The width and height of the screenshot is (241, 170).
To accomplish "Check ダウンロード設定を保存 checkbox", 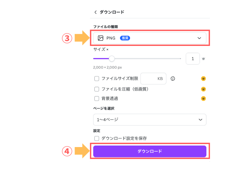I will [x=97, y=138].
